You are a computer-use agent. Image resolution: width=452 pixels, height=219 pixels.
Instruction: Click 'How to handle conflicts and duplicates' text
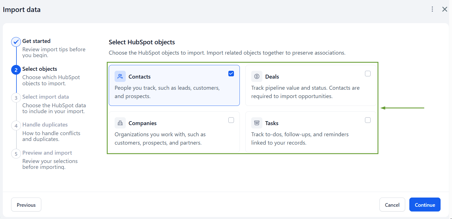(51, 136)
